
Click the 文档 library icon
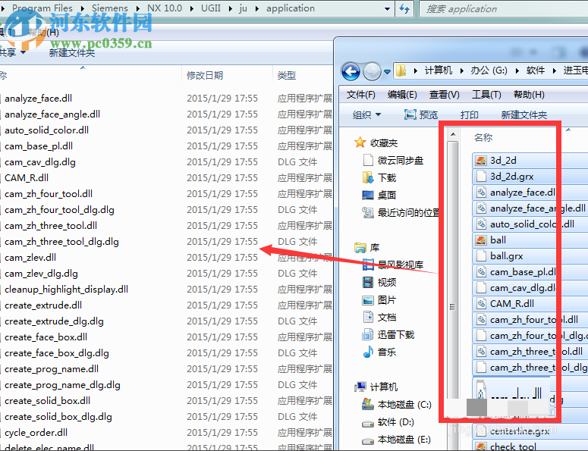pyautogui.click(x=367, y=318)
